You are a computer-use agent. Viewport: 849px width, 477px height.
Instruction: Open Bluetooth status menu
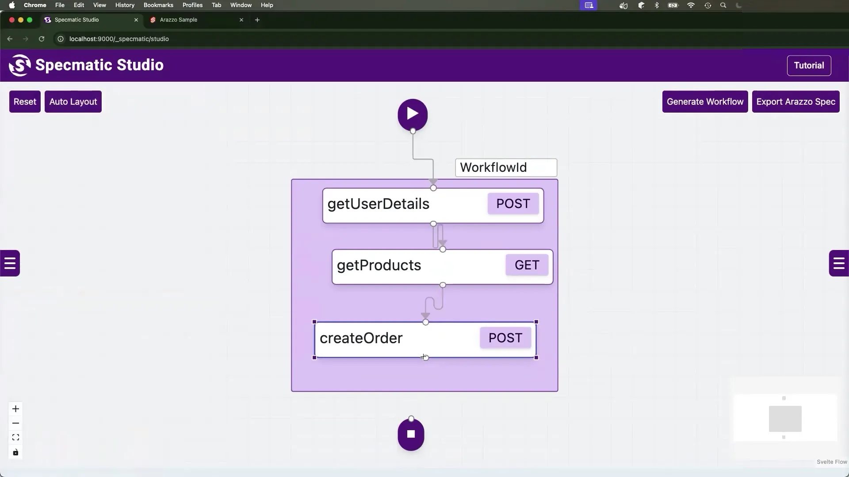coord(657,5)
